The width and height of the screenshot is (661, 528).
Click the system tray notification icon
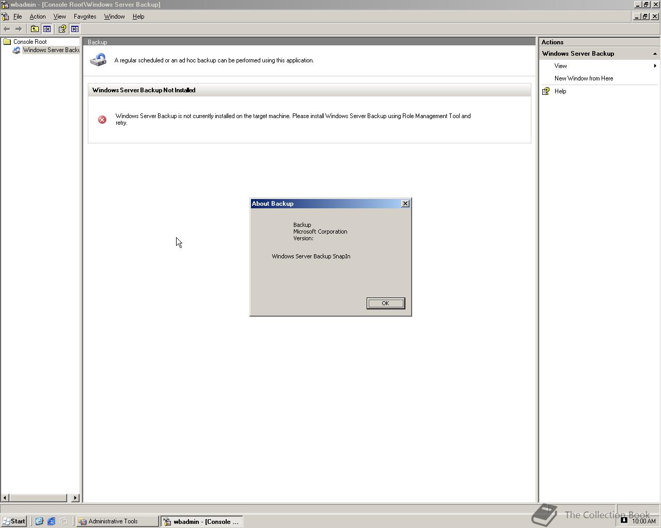tap(624, 520)
